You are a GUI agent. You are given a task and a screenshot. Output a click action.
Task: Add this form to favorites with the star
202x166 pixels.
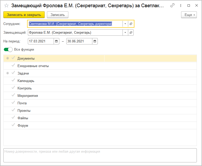pyautogui.click(x=6, y=5)
